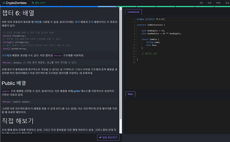This screenshot has height=142, width=230.
Task: Click the progress share arrow icon
Action: click(33, 3)
